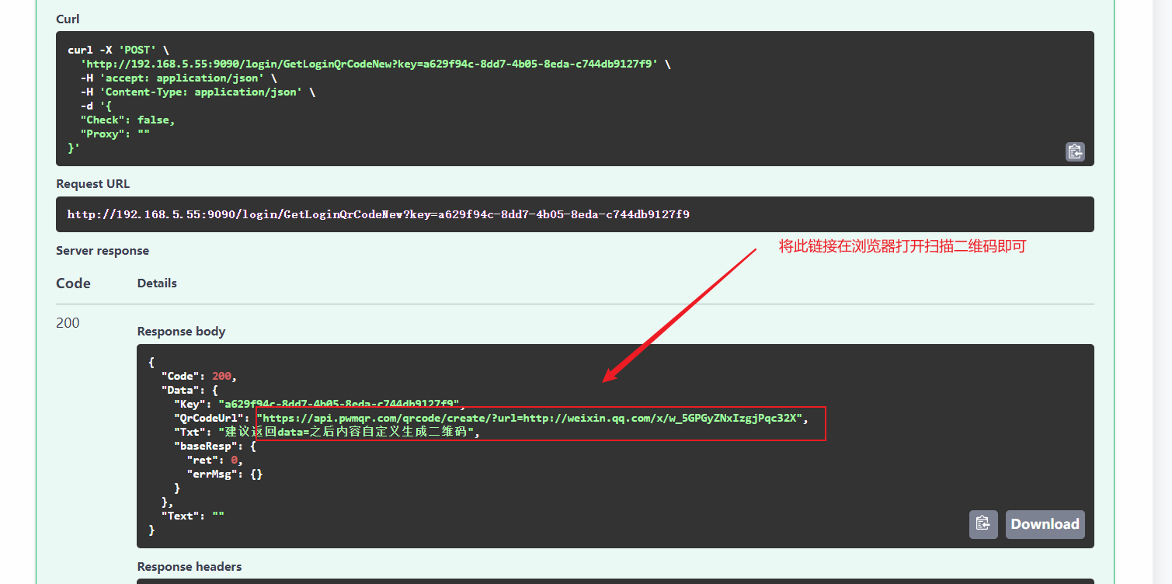Viewport: 1172px width, 584px height.
Task: Click the 200 status code in table
Action: click(68, 323)
